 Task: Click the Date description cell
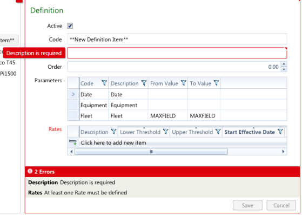pyautogui.click(x=128, y=94)
